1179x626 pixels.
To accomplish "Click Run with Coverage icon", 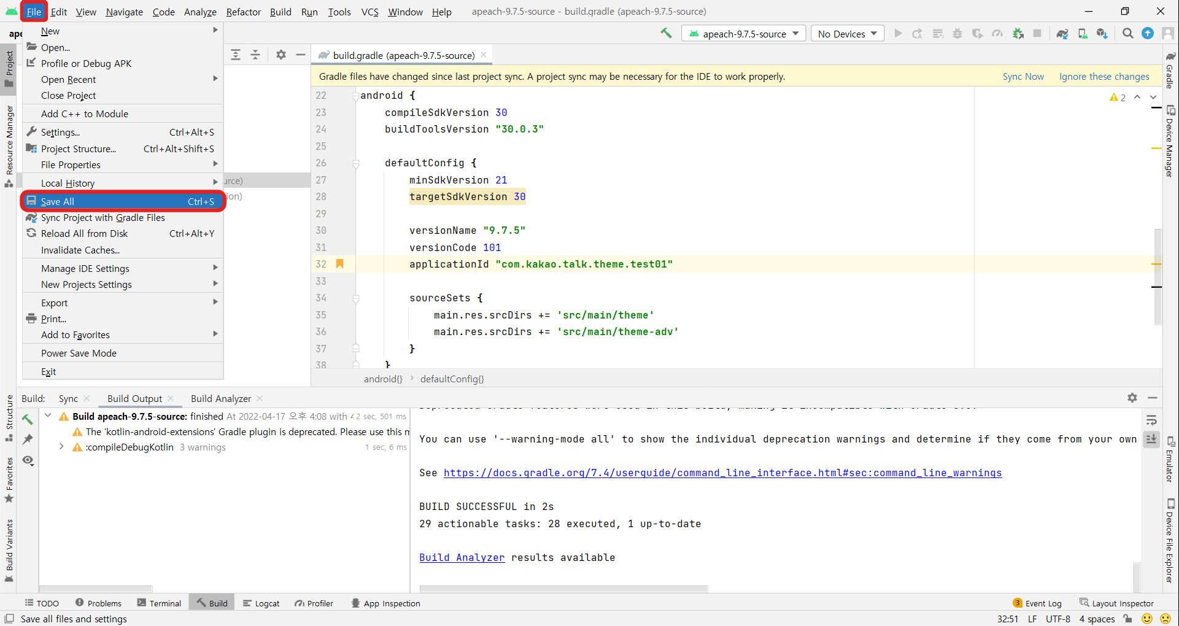I will (x=977, y=34).
